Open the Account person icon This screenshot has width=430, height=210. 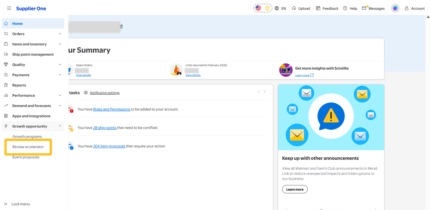pyautogui.click(x=406, y=8)
